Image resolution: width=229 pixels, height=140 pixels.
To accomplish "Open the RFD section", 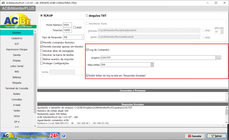I will (x=17, y=72).
